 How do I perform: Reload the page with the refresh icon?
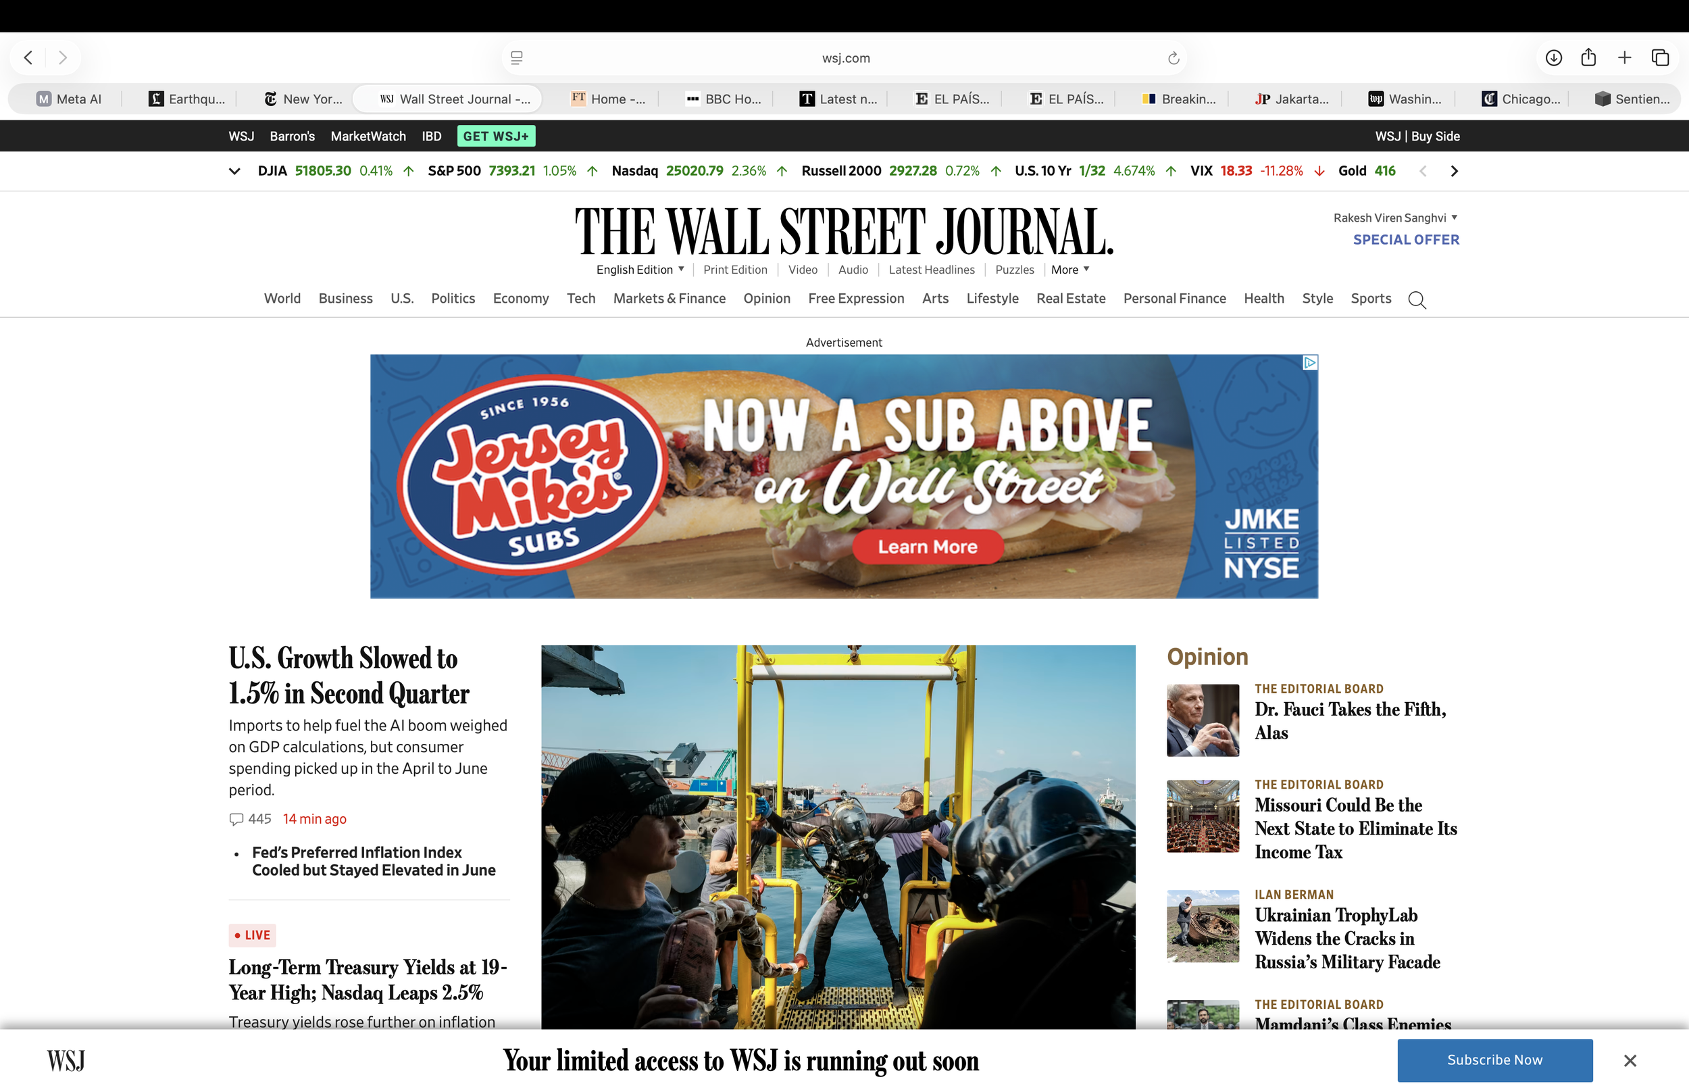[1173, 58]
